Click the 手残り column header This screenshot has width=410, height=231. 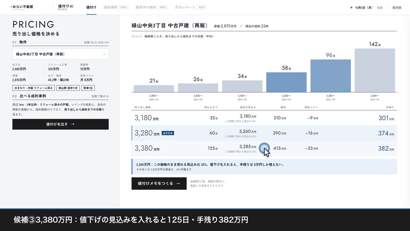click(390, 107)
